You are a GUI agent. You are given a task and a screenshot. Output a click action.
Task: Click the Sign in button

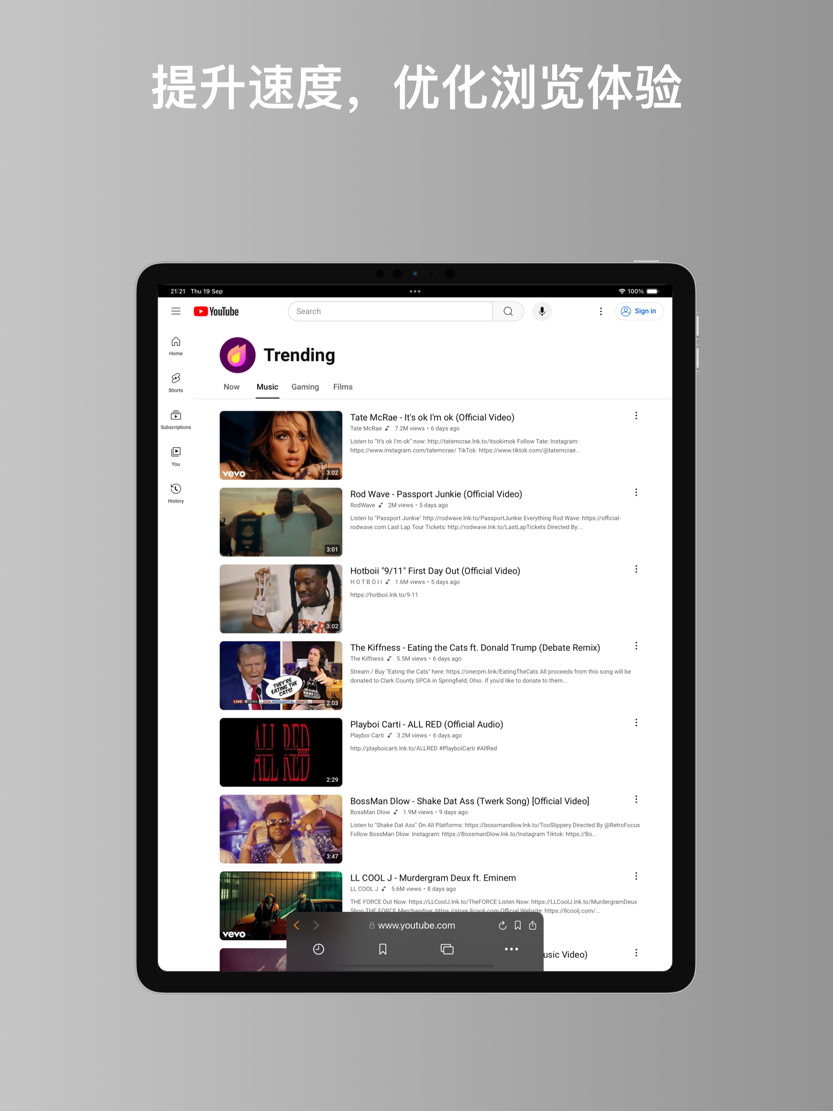tap(639, 311)
